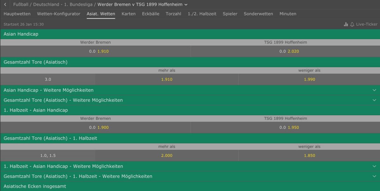
Task: Click the Deutschland - 1. Bundesliga breadcrumb
Action: pyautogui.click(x=63, y=4)
